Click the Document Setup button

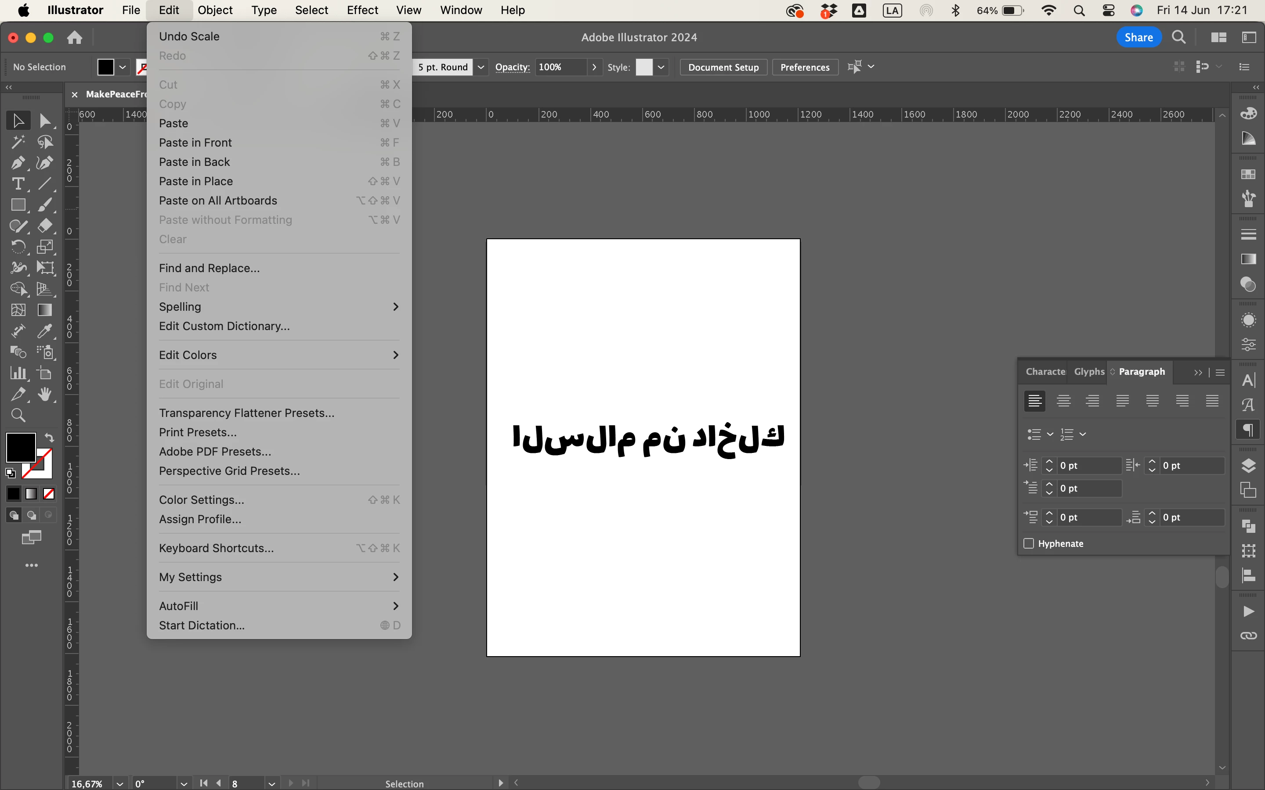pyautogui.click(x=723, y=67)
